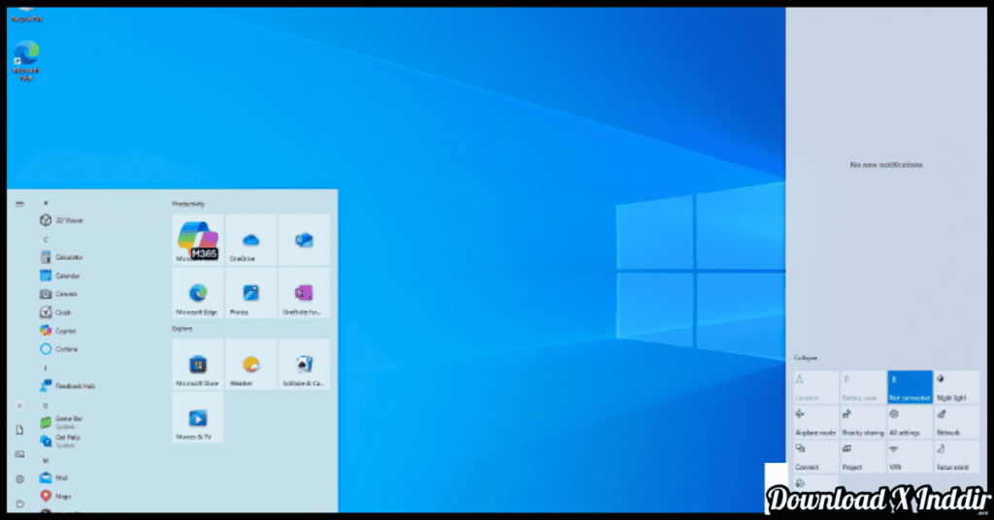
Task: Launch the Clock app from Start list
Action: (x=55, y=312)
